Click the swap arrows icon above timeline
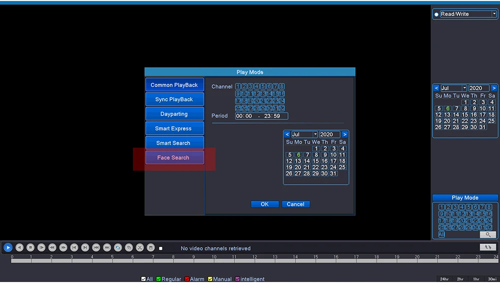The width and height of the screenshot is (500, 285). pos(488,247)
